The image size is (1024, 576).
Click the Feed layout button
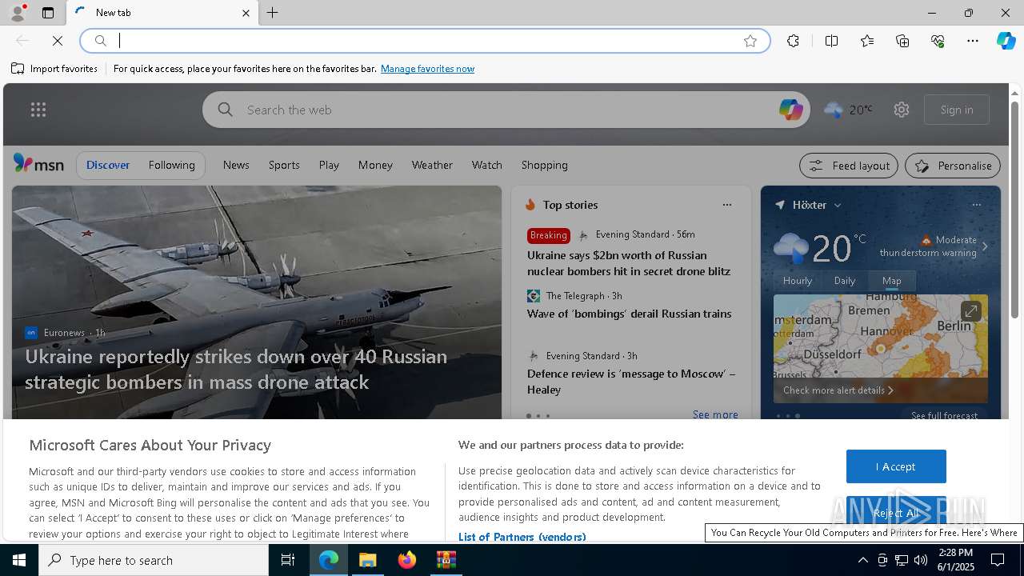[x=849, y=166]
